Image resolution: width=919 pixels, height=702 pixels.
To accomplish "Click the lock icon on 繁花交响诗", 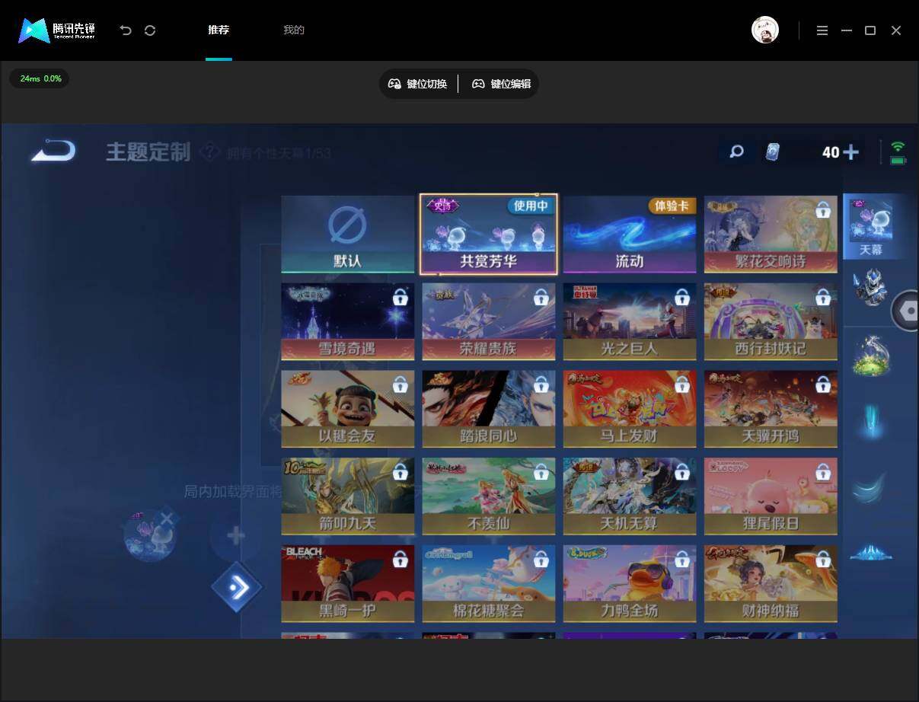I will pos(823,210).
